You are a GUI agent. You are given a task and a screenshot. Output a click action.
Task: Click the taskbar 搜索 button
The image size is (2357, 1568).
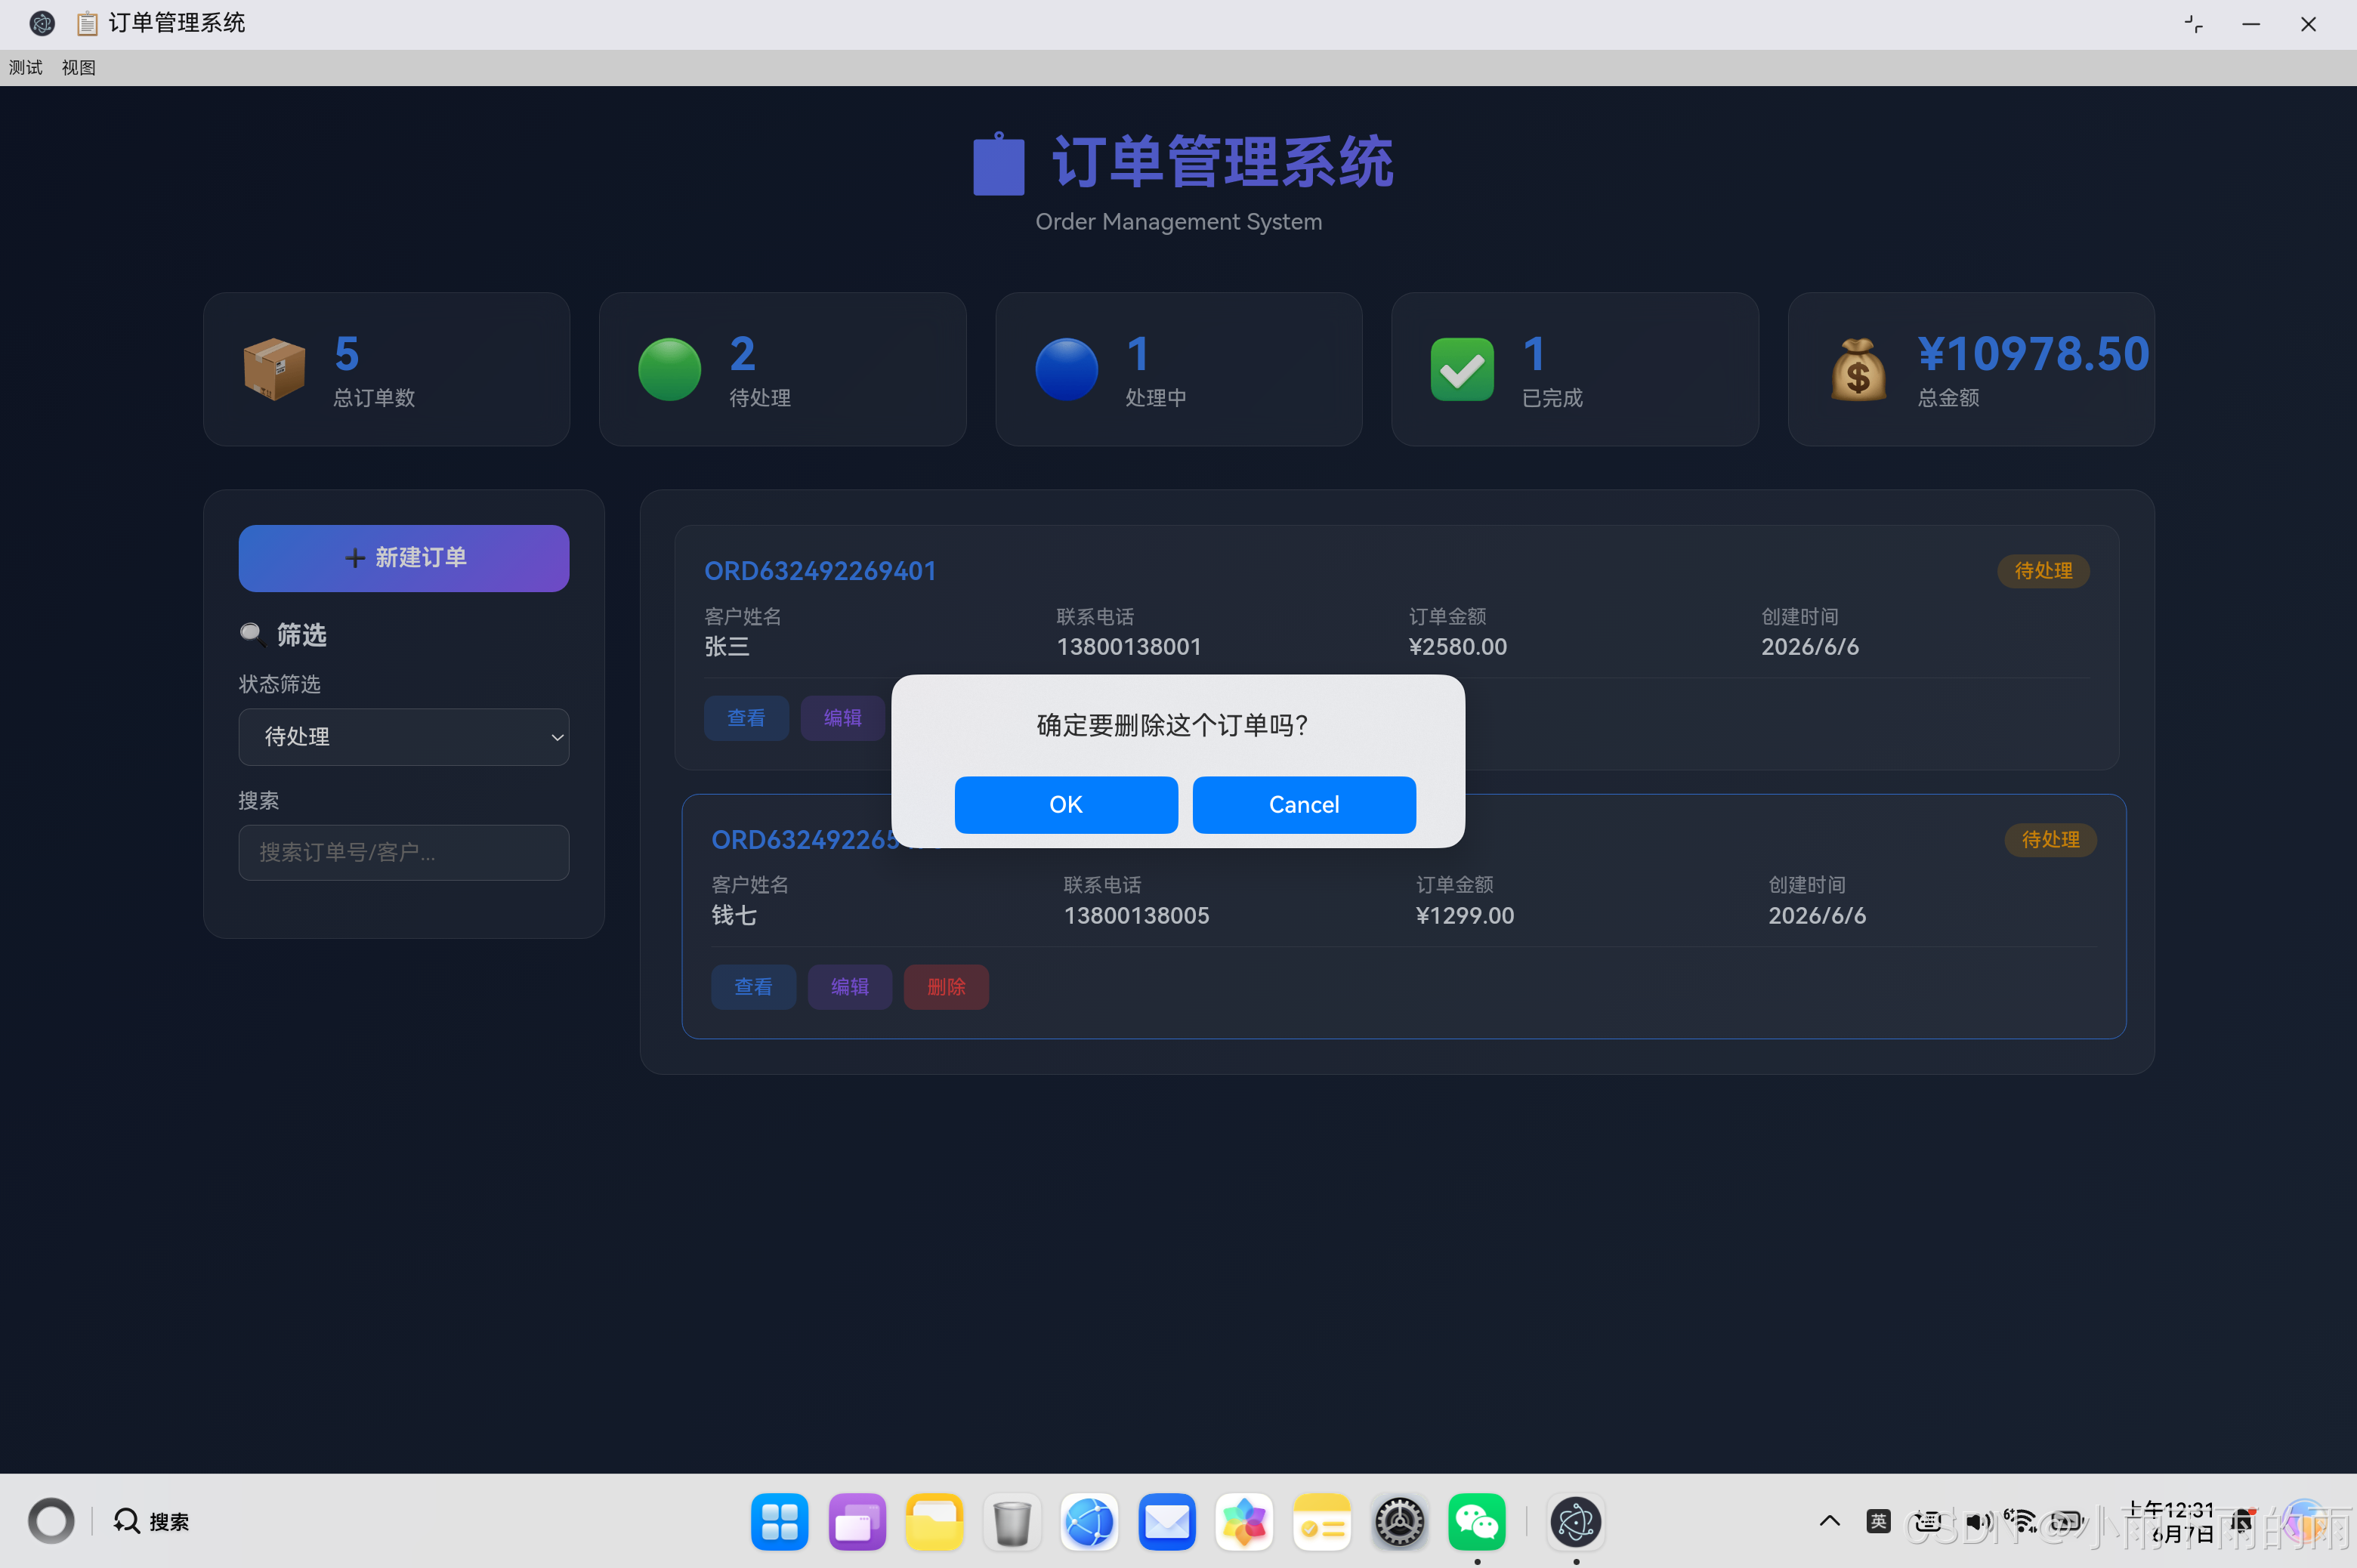coord(151,1521)
